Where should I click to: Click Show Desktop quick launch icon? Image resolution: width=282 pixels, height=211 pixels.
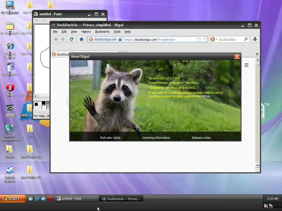[x=31, y=199]
